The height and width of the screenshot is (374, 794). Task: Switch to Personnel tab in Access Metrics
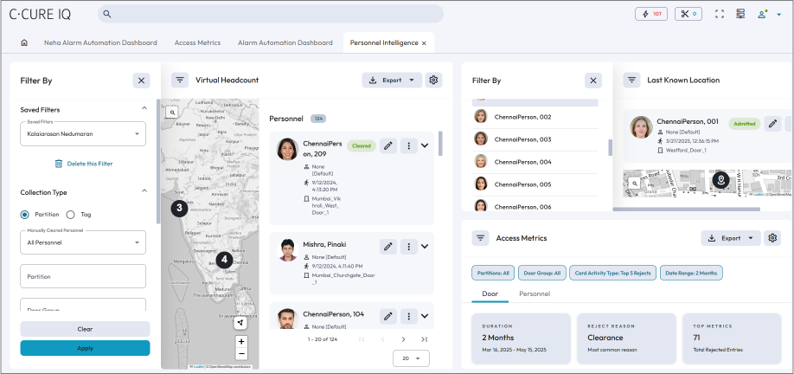coord(535,294)
